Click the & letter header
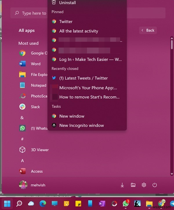 [22, 117]
